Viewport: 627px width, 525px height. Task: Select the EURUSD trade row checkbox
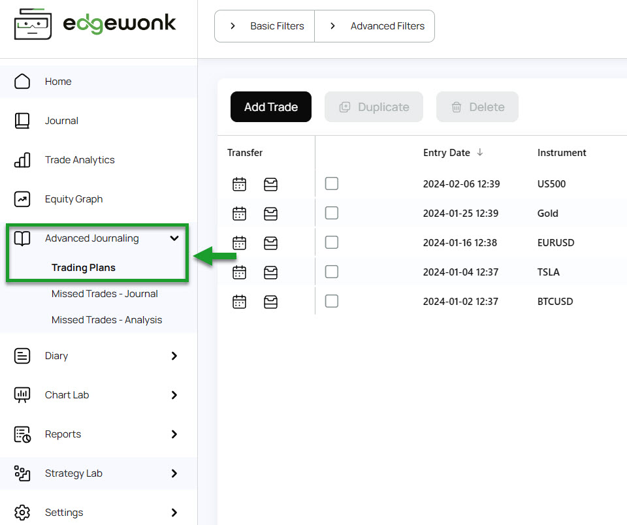tap(332, 242)
